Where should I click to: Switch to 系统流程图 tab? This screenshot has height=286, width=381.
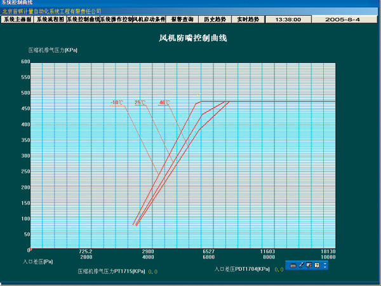(50, 20)
